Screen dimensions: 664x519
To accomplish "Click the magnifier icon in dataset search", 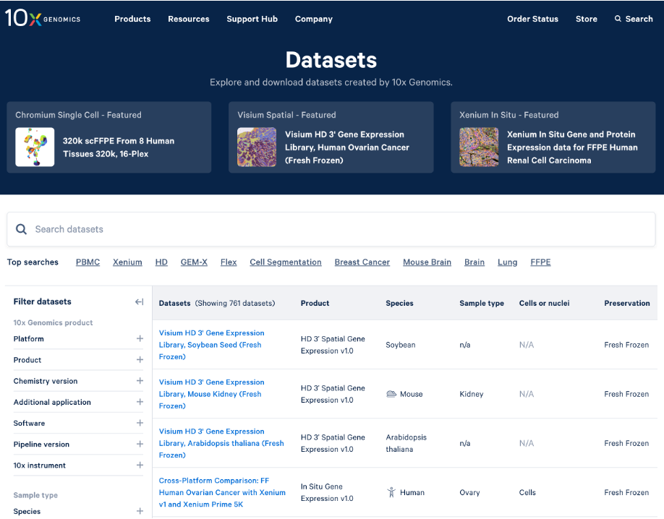I will pos(22,229).
